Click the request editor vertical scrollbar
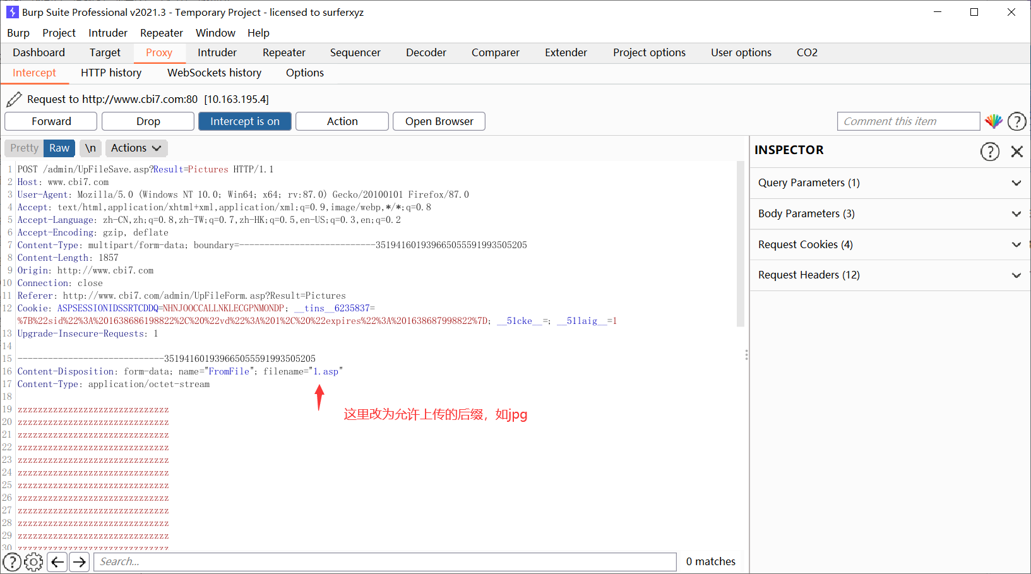 click(741, 244)
